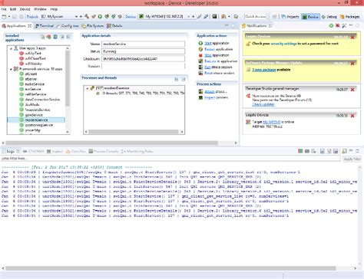The image size is (364, 279).
Task: Click into the logs filter text field
Action: pos(170,159)
